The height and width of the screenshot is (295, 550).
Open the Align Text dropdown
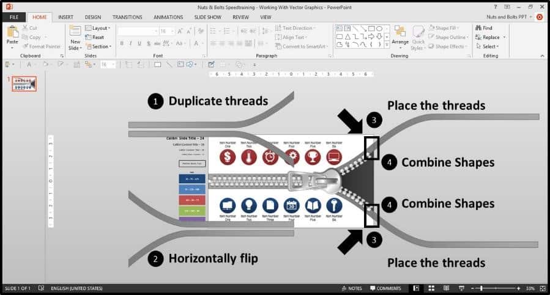291,37
